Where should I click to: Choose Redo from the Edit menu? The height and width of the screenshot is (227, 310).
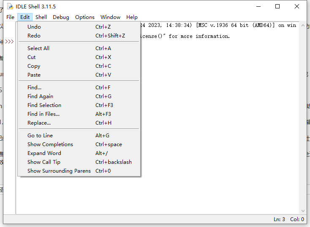coord(79,36)
